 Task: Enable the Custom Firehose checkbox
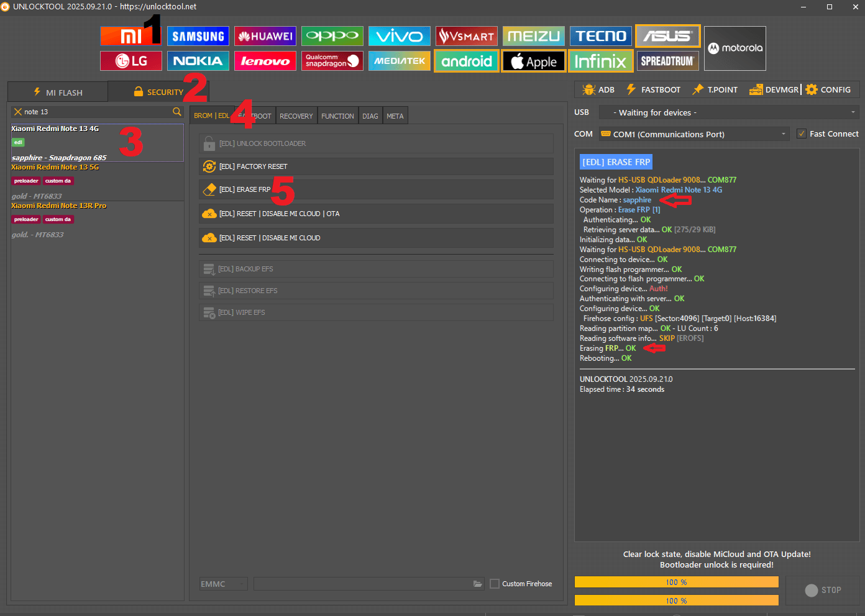pos(495,584)
